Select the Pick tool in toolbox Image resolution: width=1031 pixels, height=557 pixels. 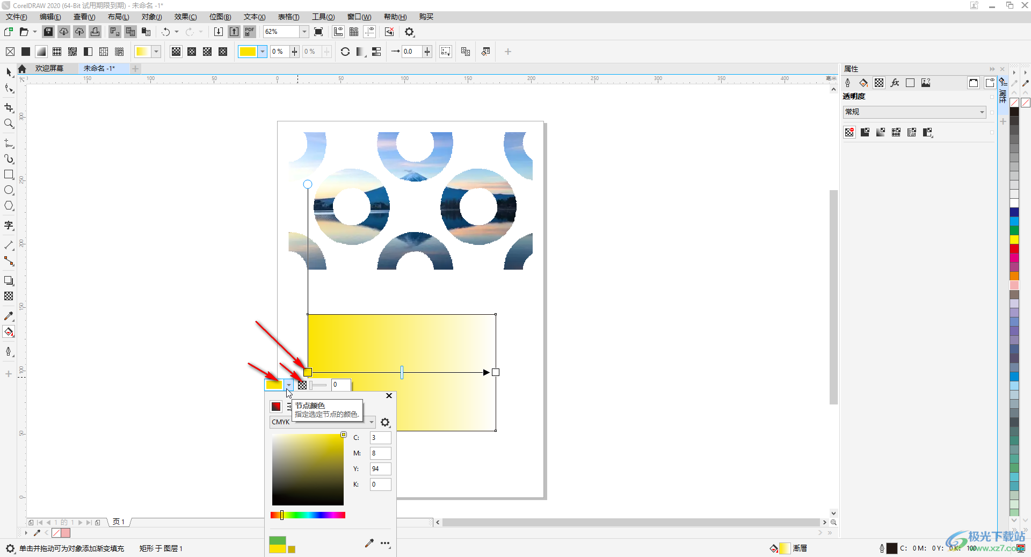point(9,72)
